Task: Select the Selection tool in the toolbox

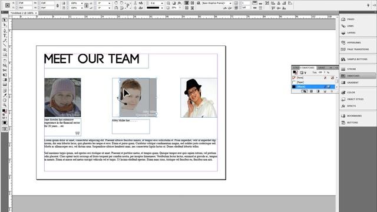Action: point(5,20)
